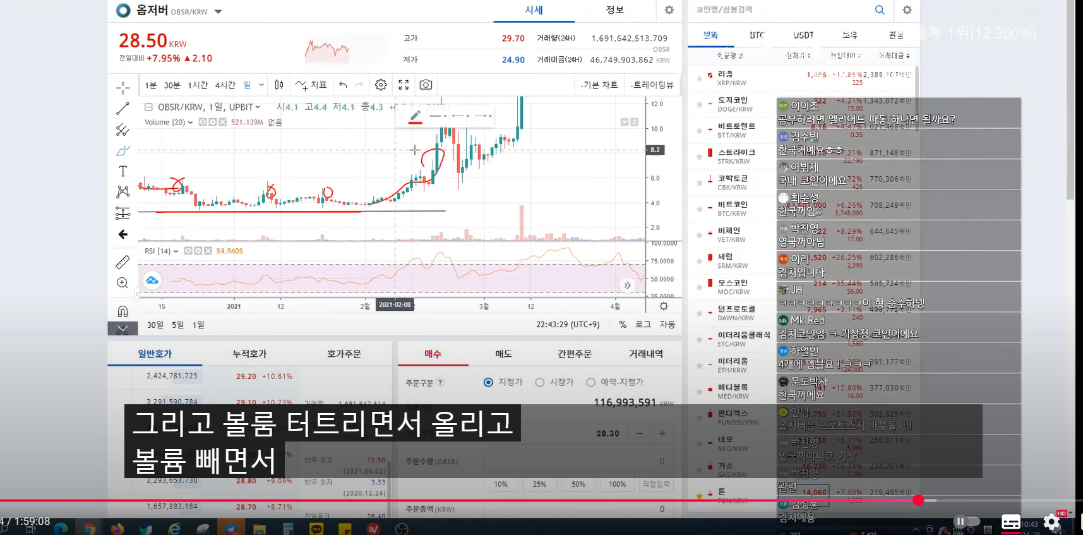Open the 거래내역 tab
The width and height of the screenshot is (1083, 535).
[646, 354]
